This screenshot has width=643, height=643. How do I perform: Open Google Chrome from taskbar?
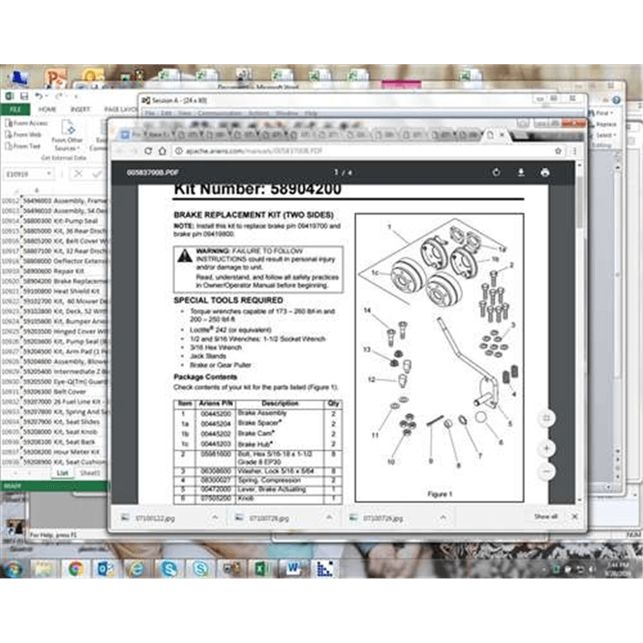click(75, 569)
